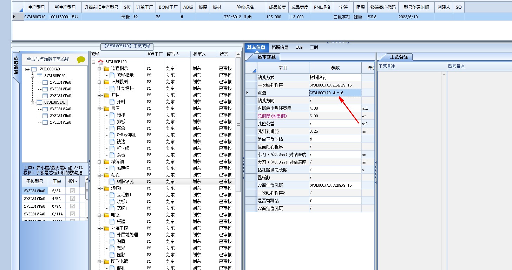This screenshot has height=270, width=512.
Task: Collapse the 钻孔 folder node
Action: (100, 175)
